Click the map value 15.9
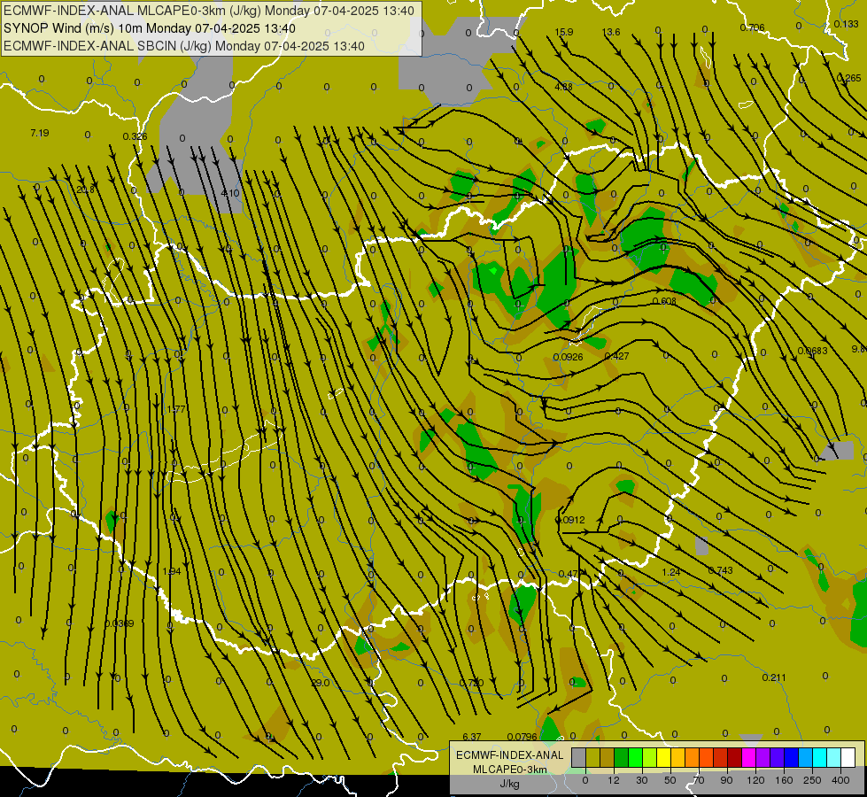Screen dimensions: 867x797 pyautogui.click(x=564, y=32)
